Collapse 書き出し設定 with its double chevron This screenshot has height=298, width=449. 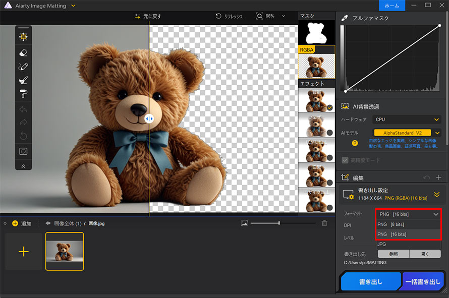pos(437,194)
